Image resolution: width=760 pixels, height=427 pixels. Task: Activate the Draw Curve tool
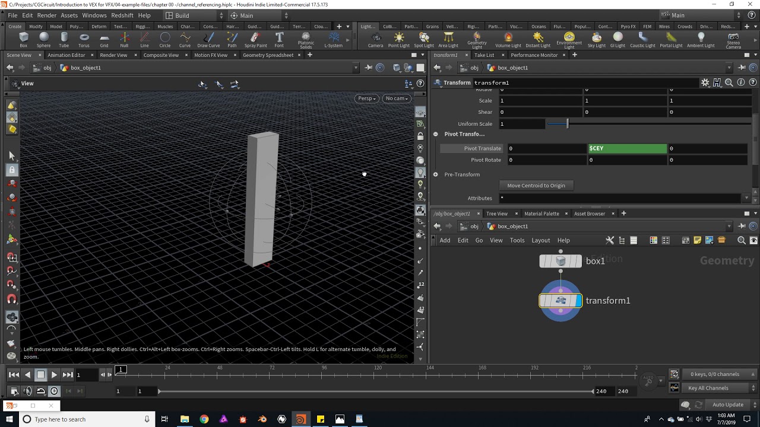click(208, 40)
